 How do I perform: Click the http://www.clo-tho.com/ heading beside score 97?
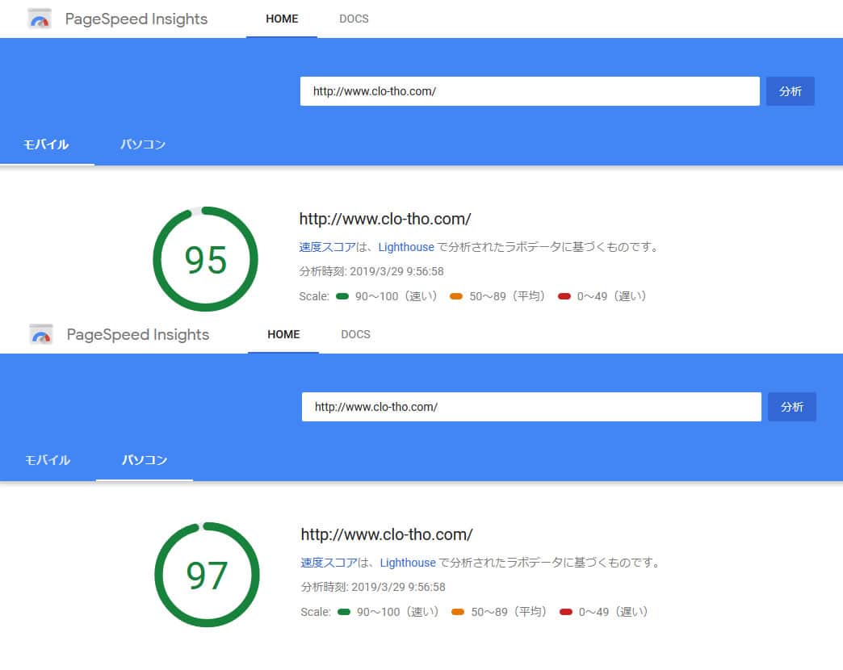(x=387, y=534)
